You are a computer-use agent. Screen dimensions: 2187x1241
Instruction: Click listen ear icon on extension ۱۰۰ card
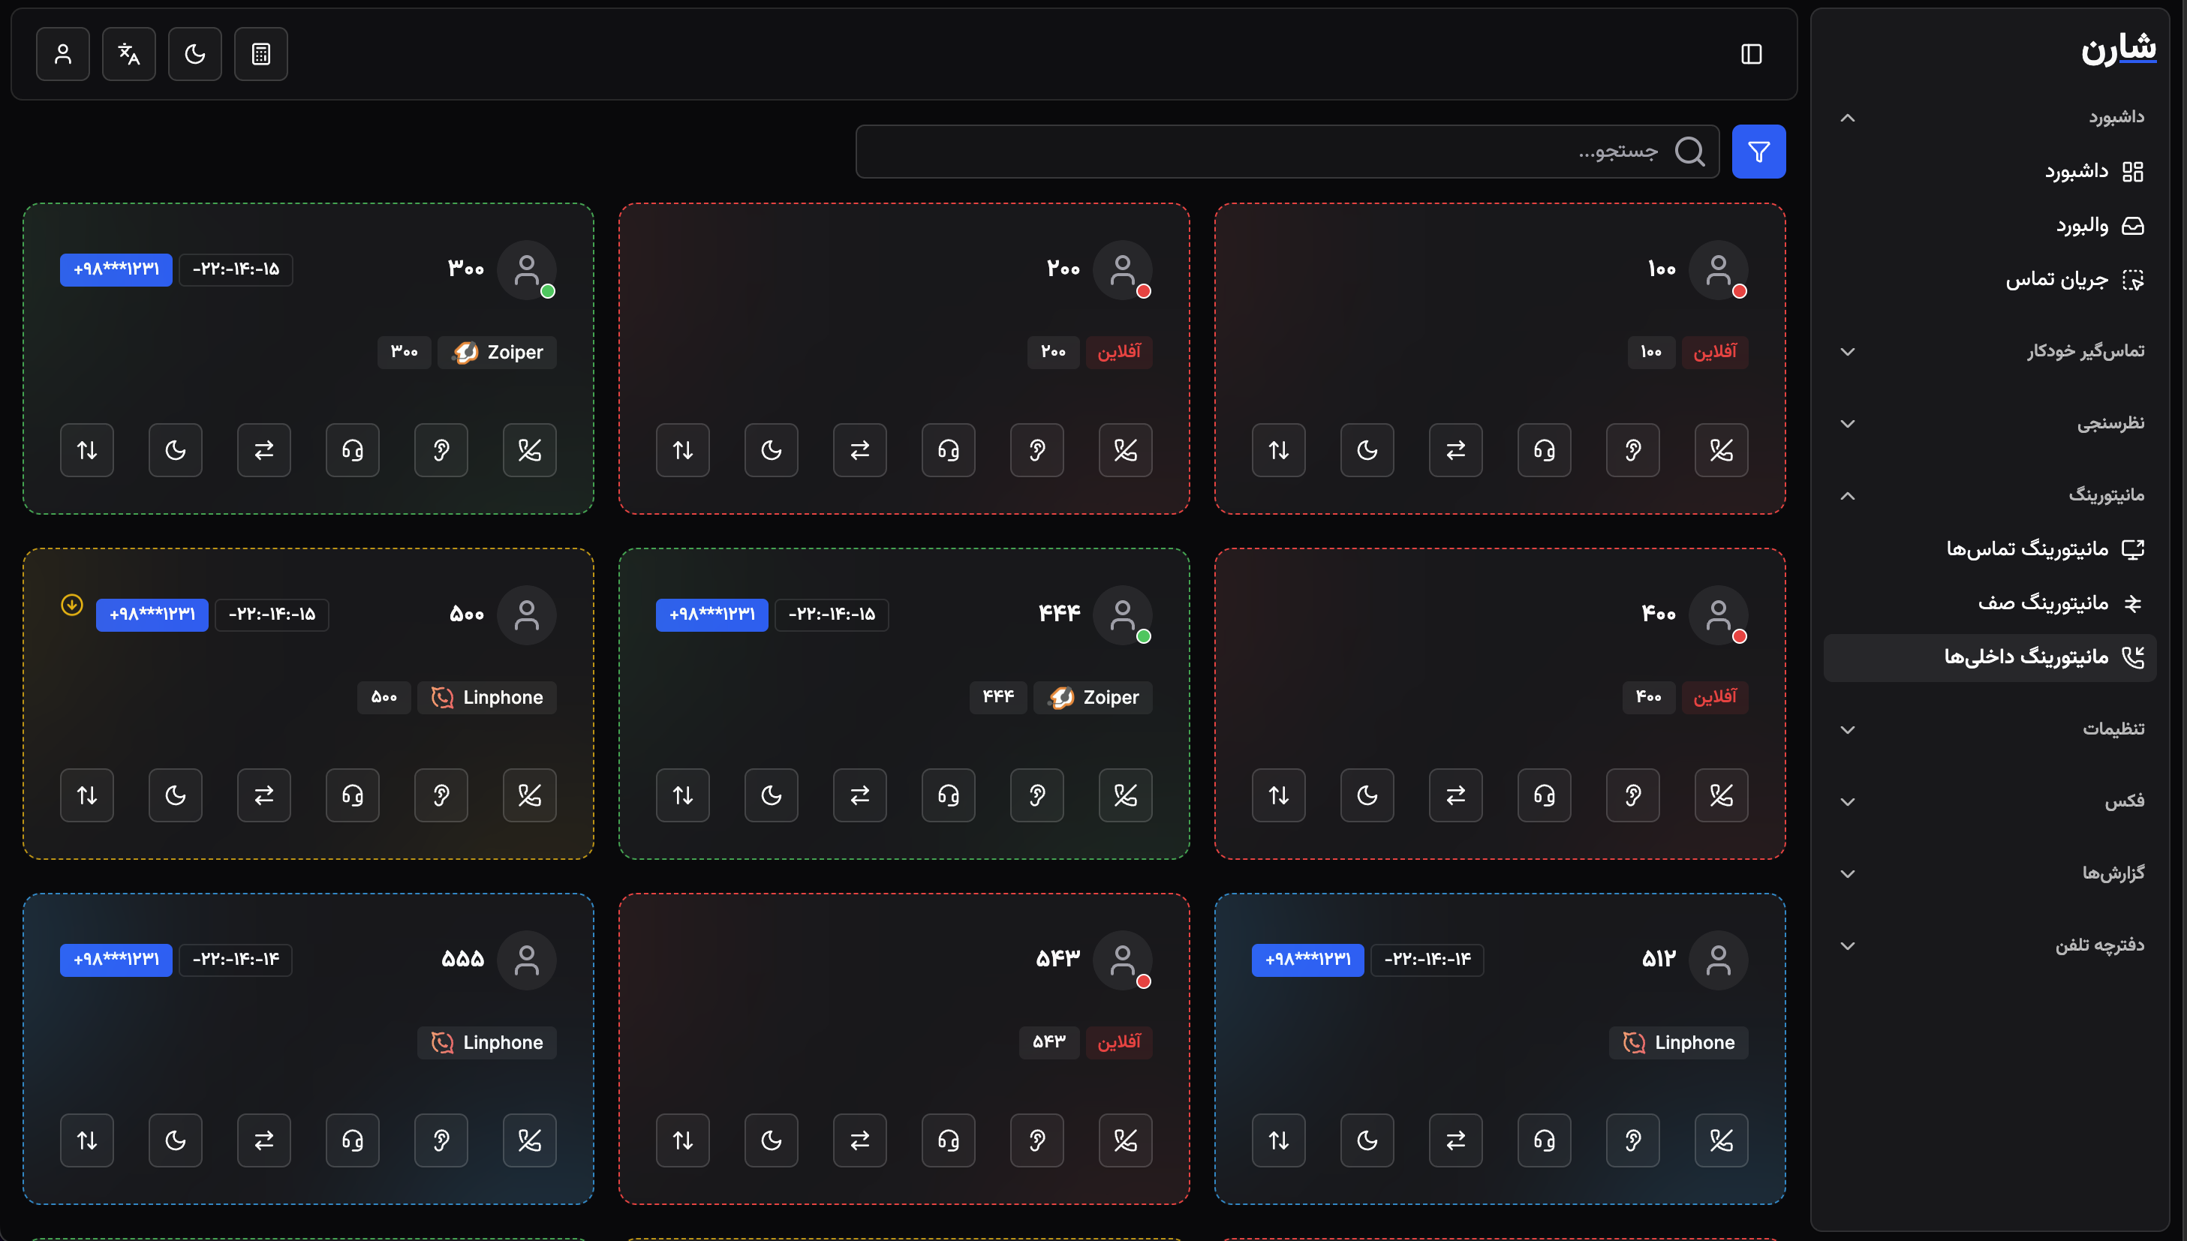point(1632,450)
